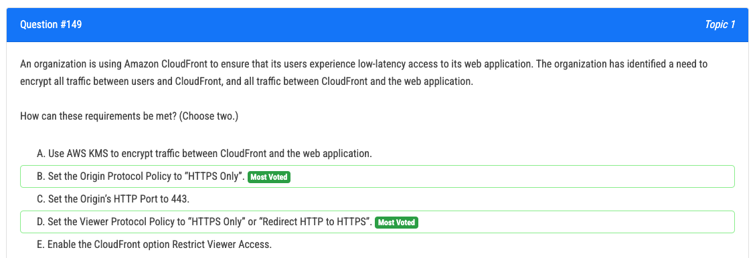This screenshot has width=755, height=258.
Task: Click the "(Choose two.)" hint text
Action: (208, 116)
